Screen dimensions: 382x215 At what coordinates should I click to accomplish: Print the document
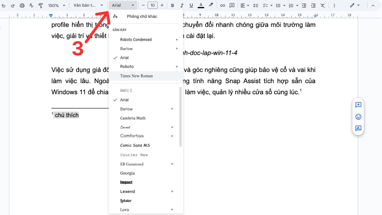point(22,5)
